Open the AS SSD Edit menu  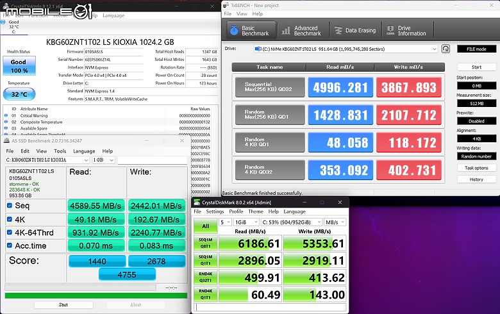tap(25, 151)
